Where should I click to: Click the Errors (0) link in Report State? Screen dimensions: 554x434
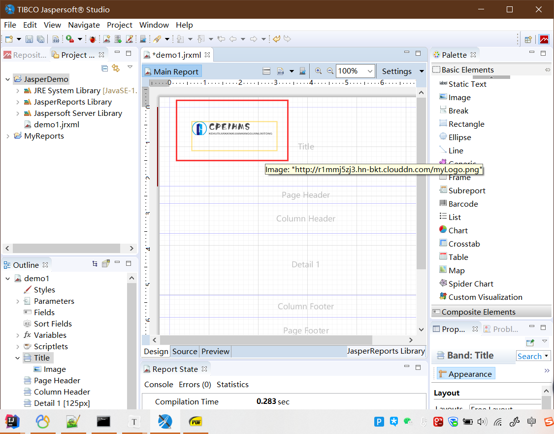coord(195,384)
